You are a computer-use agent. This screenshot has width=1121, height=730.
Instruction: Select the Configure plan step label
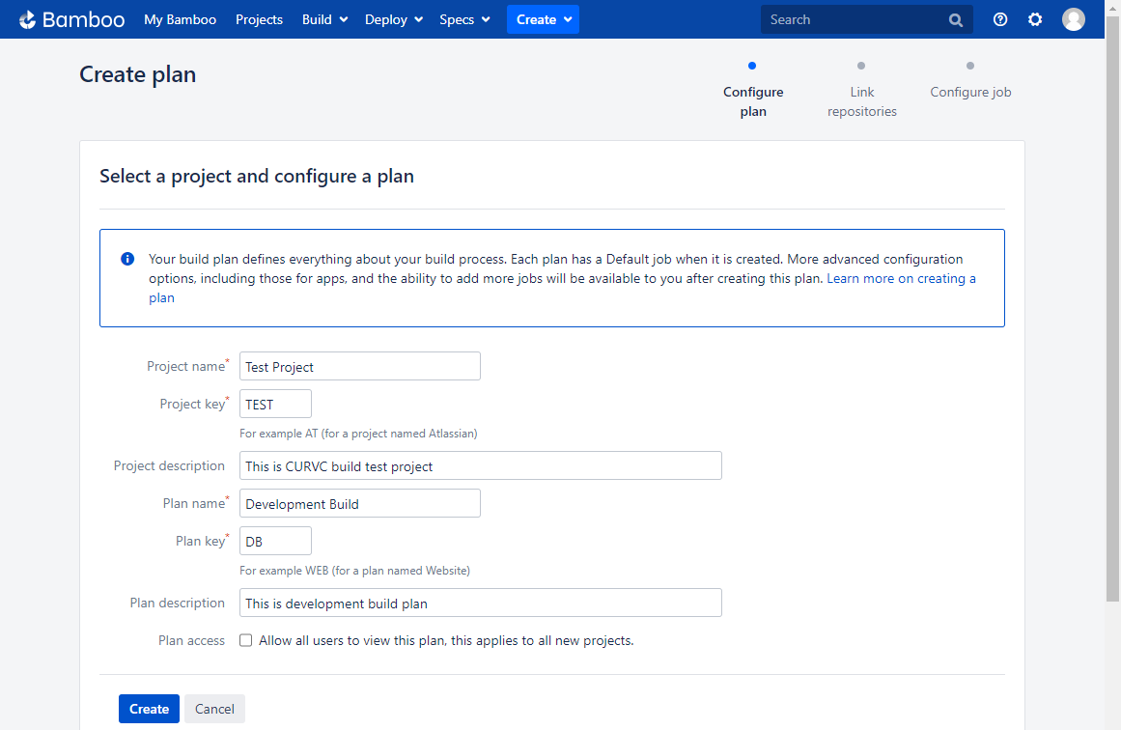[753, 101]
